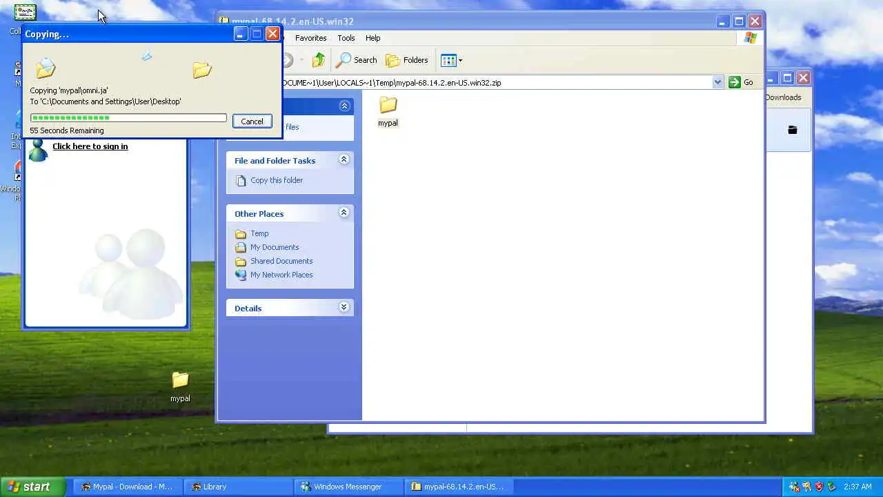Image resolution: width=883 pixels, height=497 pixels.
Task: Open My Documents from Other Places
Action: tap(275, 247)
